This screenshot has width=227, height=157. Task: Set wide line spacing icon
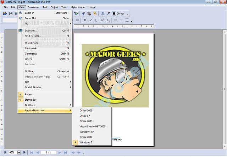pos(127,20)
